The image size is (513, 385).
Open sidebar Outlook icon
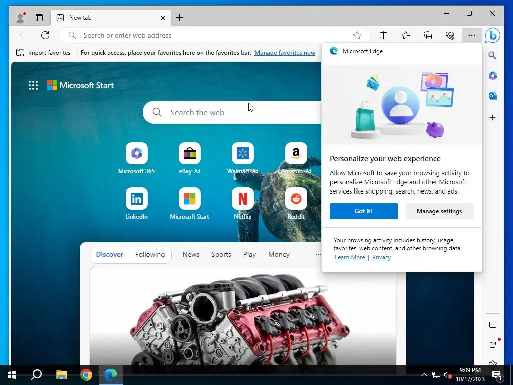[x=493, y=96]
